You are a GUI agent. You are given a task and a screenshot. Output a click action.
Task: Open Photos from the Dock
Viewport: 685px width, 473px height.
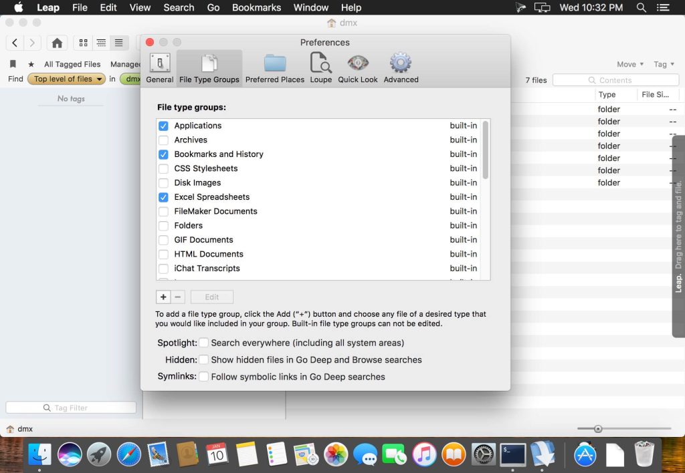(336, 454)
